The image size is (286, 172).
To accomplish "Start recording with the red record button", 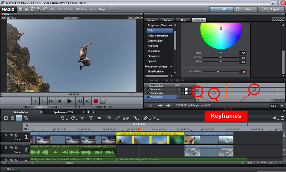I will [96, 101].
